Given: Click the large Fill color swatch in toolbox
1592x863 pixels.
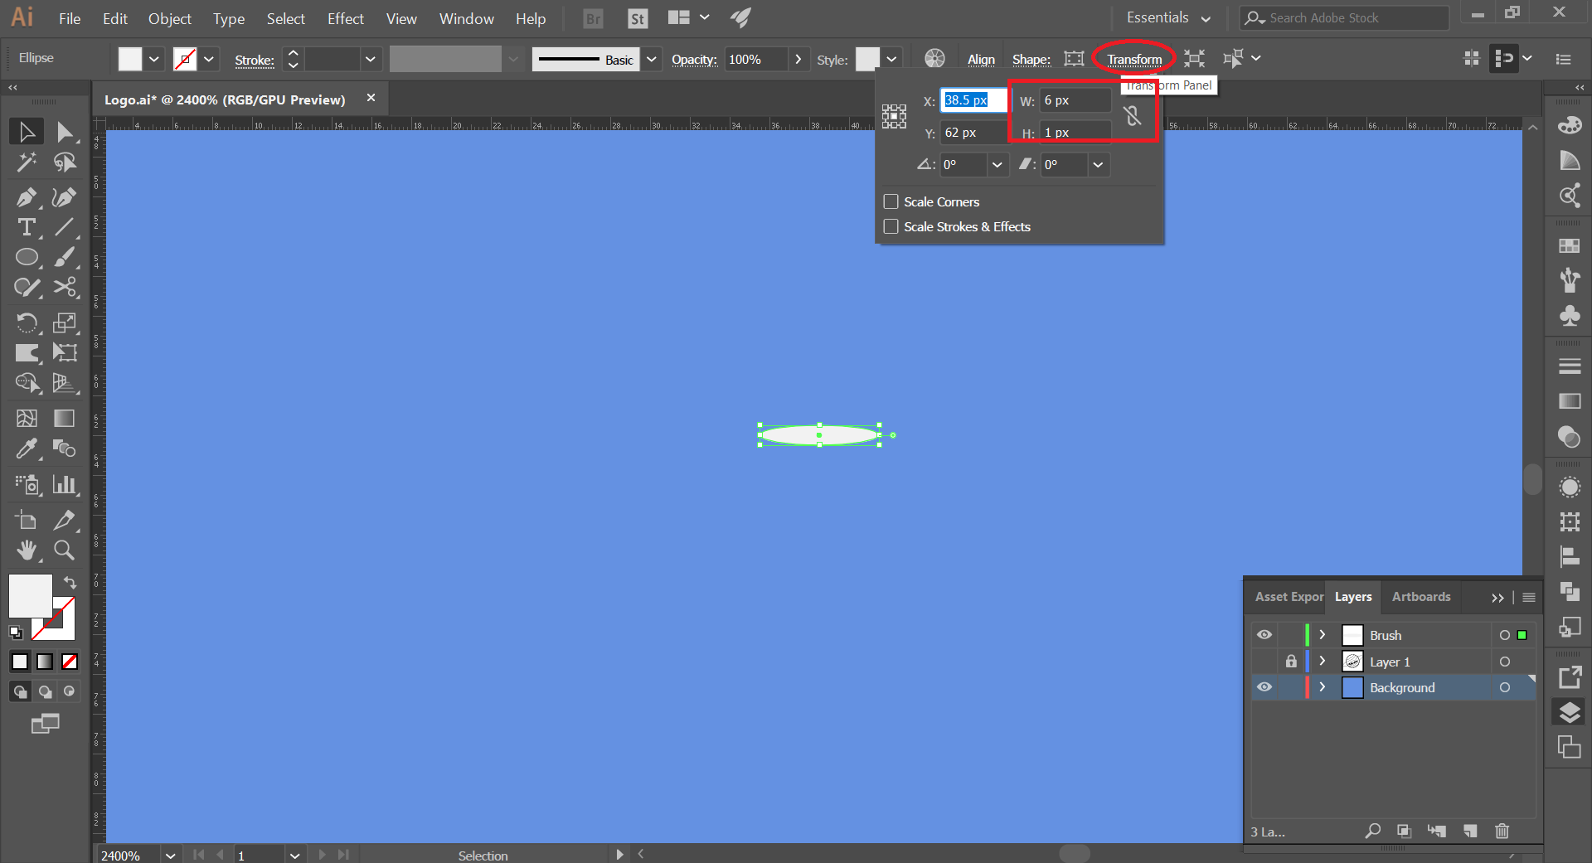Looking at the screenshot, I should pos(31,595).
